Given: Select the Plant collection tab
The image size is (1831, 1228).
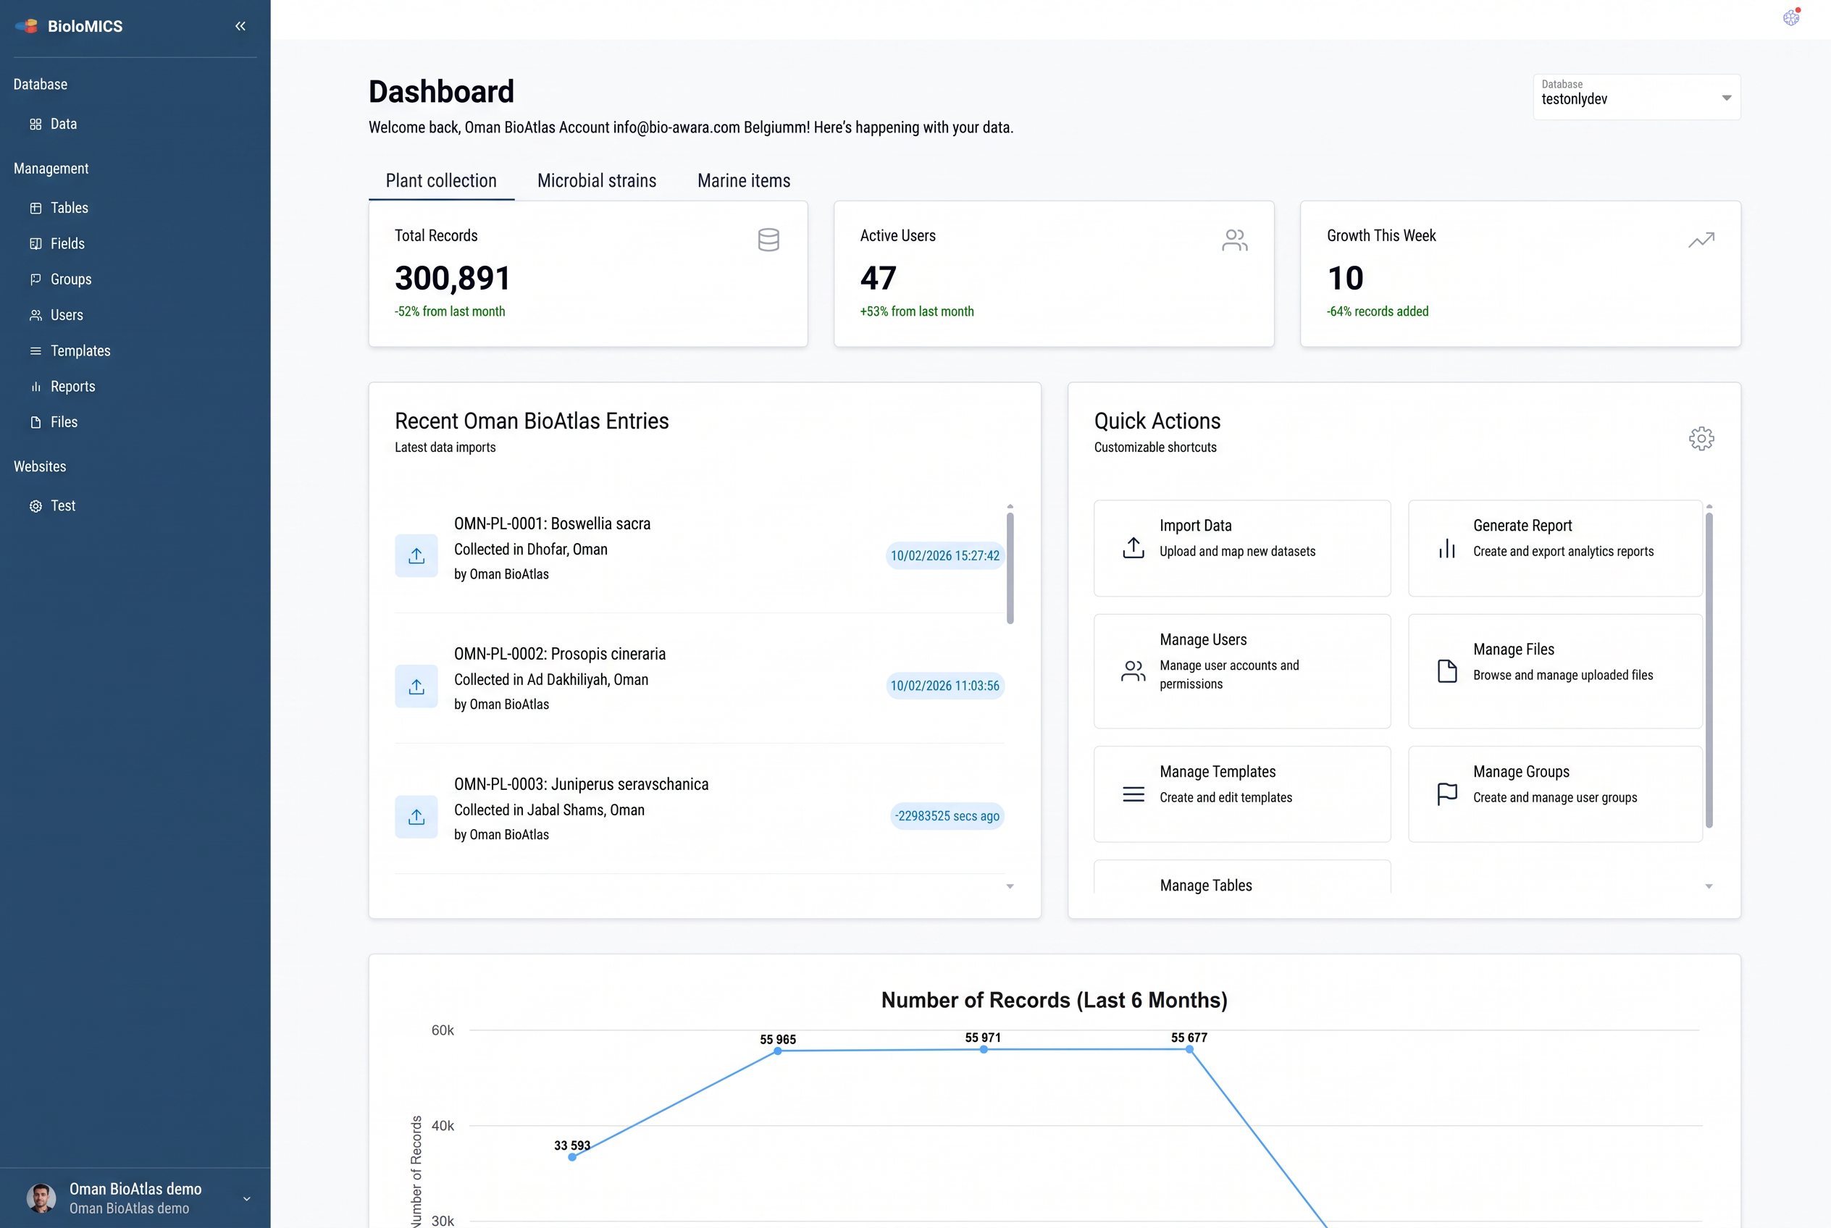Looking at the screenshot, I should tap(441, 181).
